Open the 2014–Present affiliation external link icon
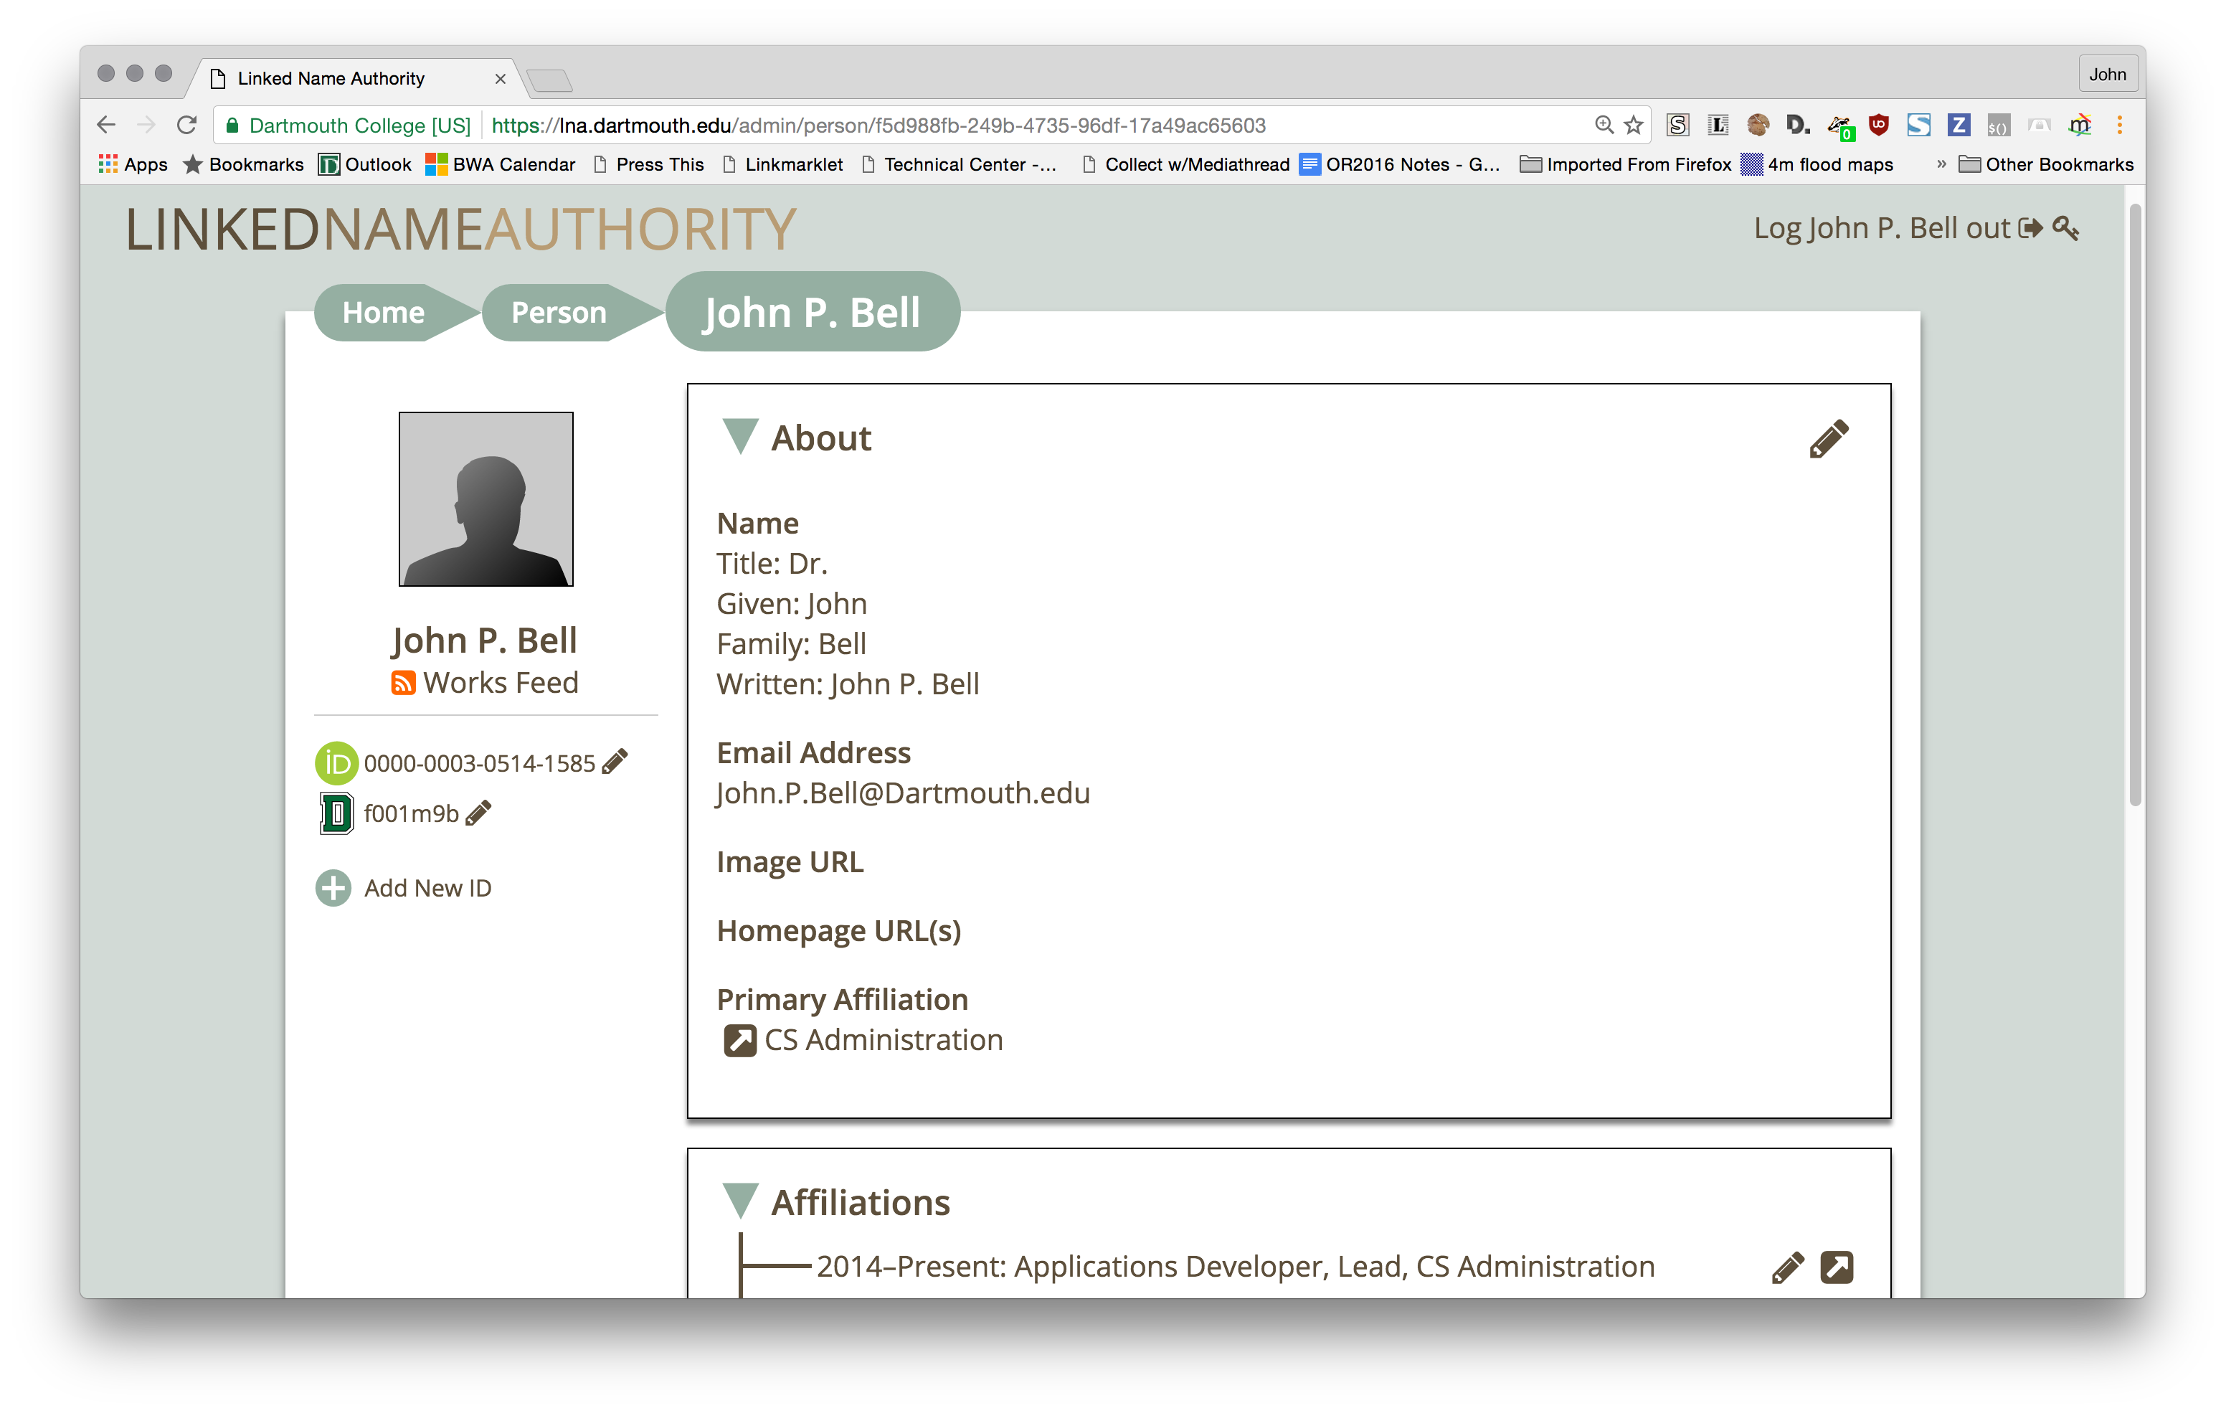 pos(1837,1267)
